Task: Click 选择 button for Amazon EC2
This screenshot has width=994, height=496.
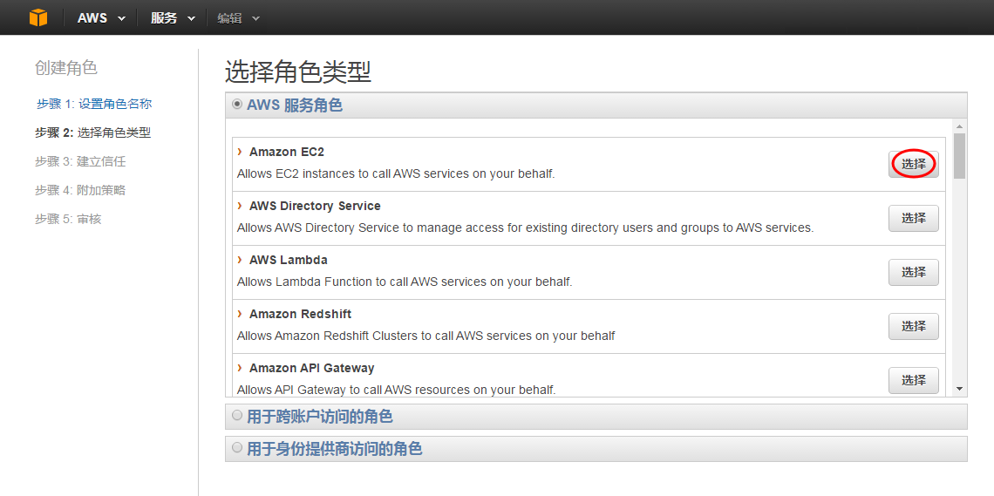Action: [x=914, y=164]
